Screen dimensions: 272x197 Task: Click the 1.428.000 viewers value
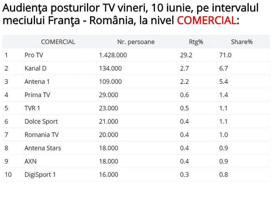(x=113, y=55)
